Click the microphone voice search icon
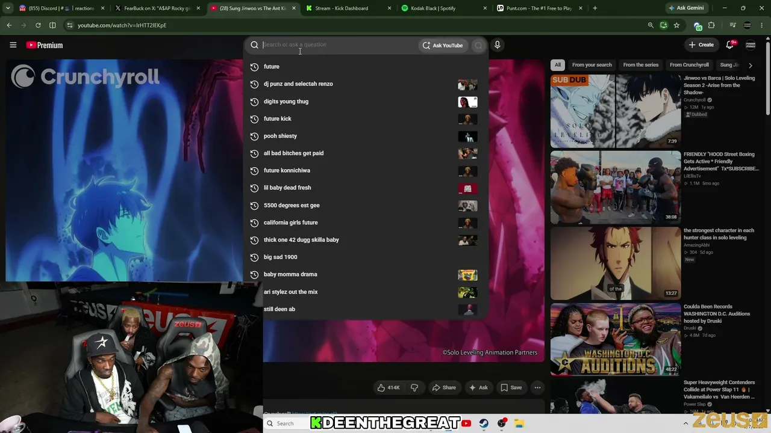Image resolution: width=771 pixels, height=433 pixels. point(497,45)
